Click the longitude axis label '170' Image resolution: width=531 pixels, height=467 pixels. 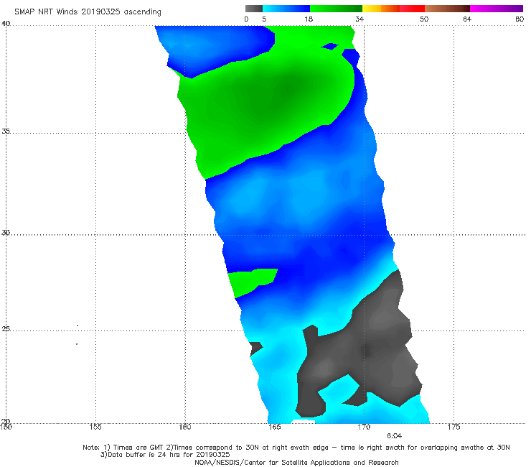pyautogui.click(x=364, y=427)
